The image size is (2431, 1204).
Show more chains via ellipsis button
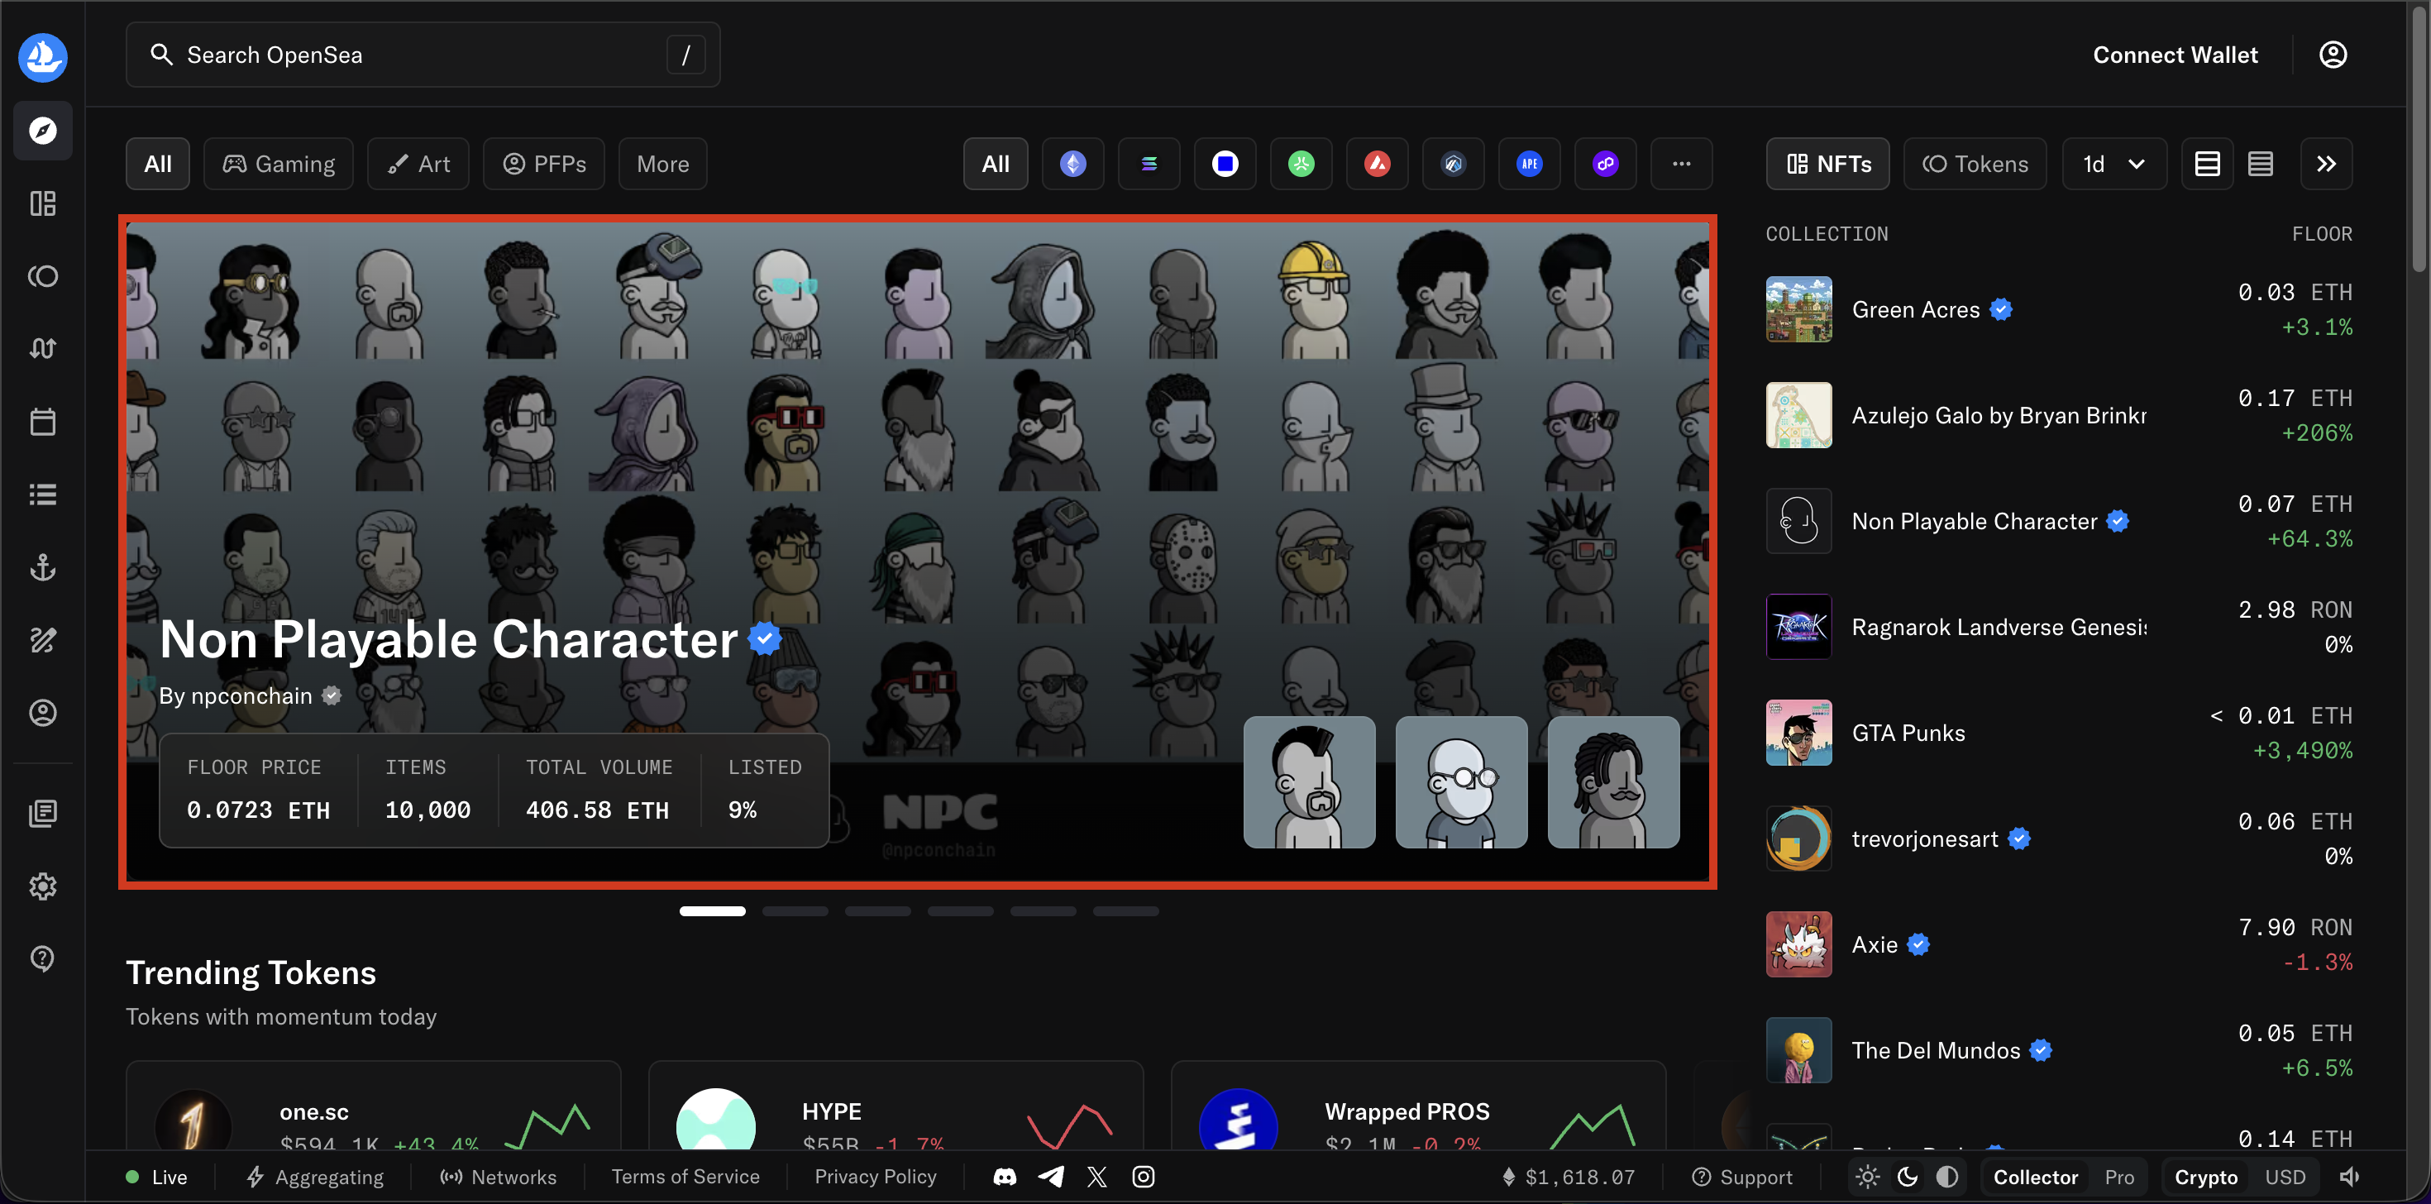pos(1681,165)
